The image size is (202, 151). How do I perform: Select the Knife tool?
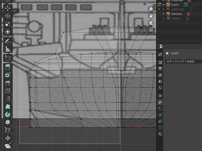8,98
